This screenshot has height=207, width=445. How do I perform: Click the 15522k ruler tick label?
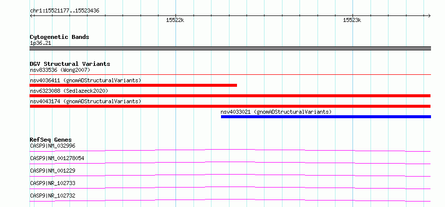point(175,20)
